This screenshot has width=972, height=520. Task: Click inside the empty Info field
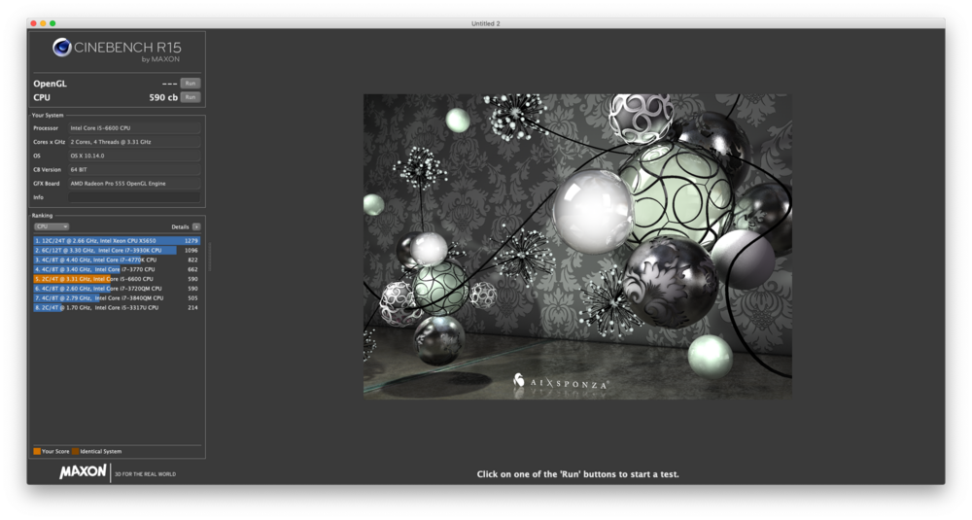click(134, 197)
